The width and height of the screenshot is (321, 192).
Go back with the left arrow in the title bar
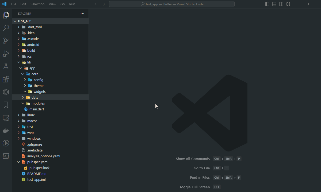(x=96, y=4)
